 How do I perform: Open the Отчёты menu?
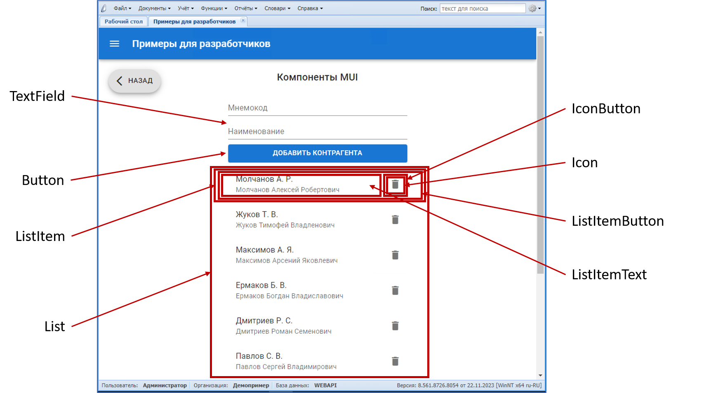245,8
